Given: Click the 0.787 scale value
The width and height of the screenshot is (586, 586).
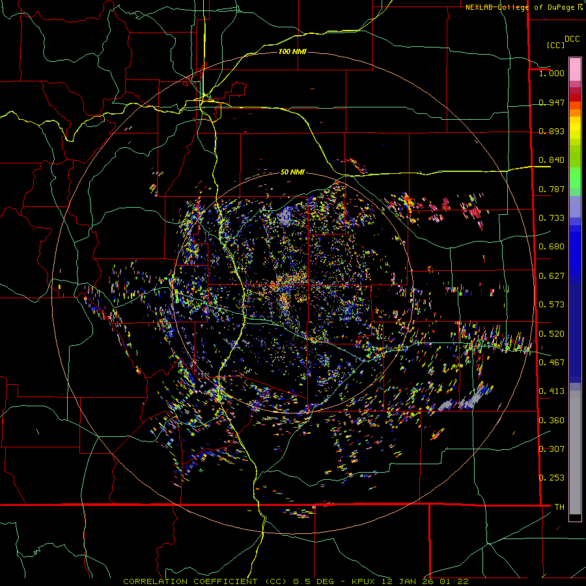Looking at the screenshot, I should click(x=551, y=189).
